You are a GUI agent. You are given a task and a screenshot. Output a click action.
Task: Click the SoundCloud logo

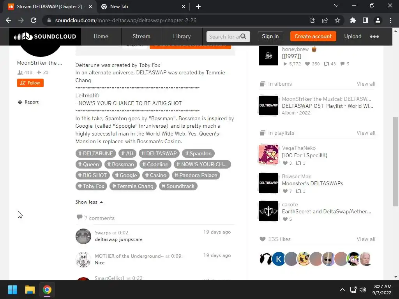pos(45,37)
